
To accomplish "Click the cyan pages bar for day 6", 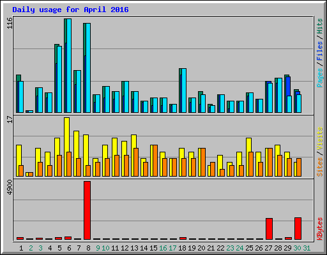I will click(x=69, y=66).
